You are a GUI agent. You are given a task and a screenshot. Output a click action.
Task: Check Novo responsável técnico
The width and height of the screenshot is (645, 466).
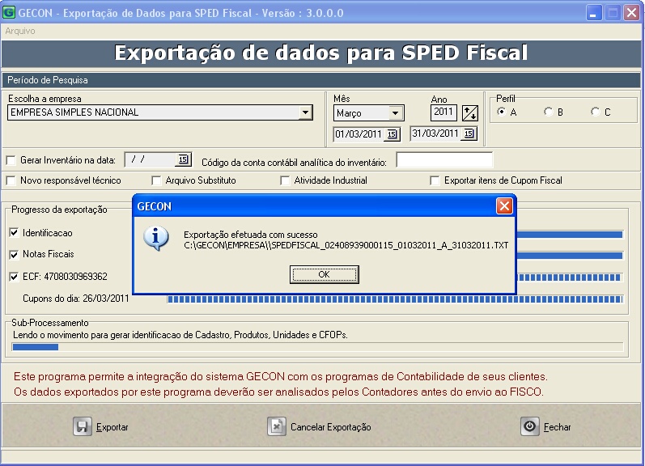click(x=11, y=180)
